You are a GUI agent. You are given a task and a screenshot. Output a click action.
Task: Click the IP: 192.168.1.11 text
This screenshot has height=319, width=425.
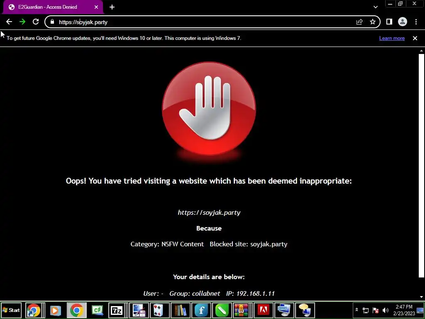[250, 294]
